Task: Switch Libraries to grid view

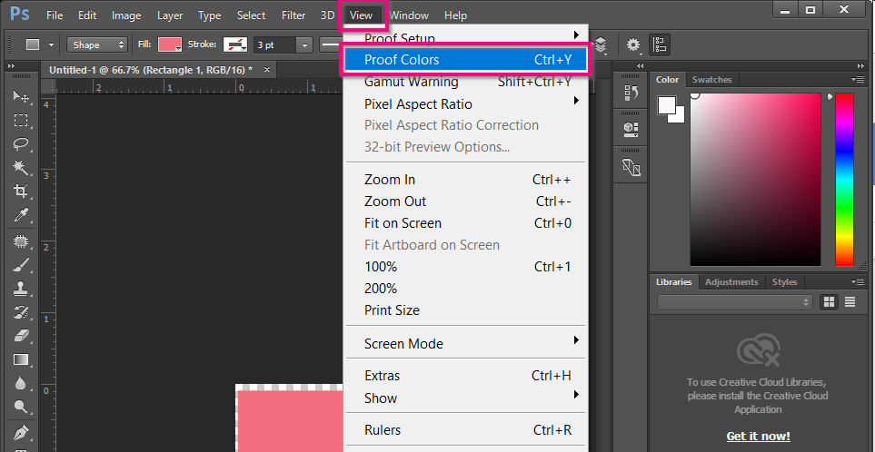Action: [x=830, y=302]
